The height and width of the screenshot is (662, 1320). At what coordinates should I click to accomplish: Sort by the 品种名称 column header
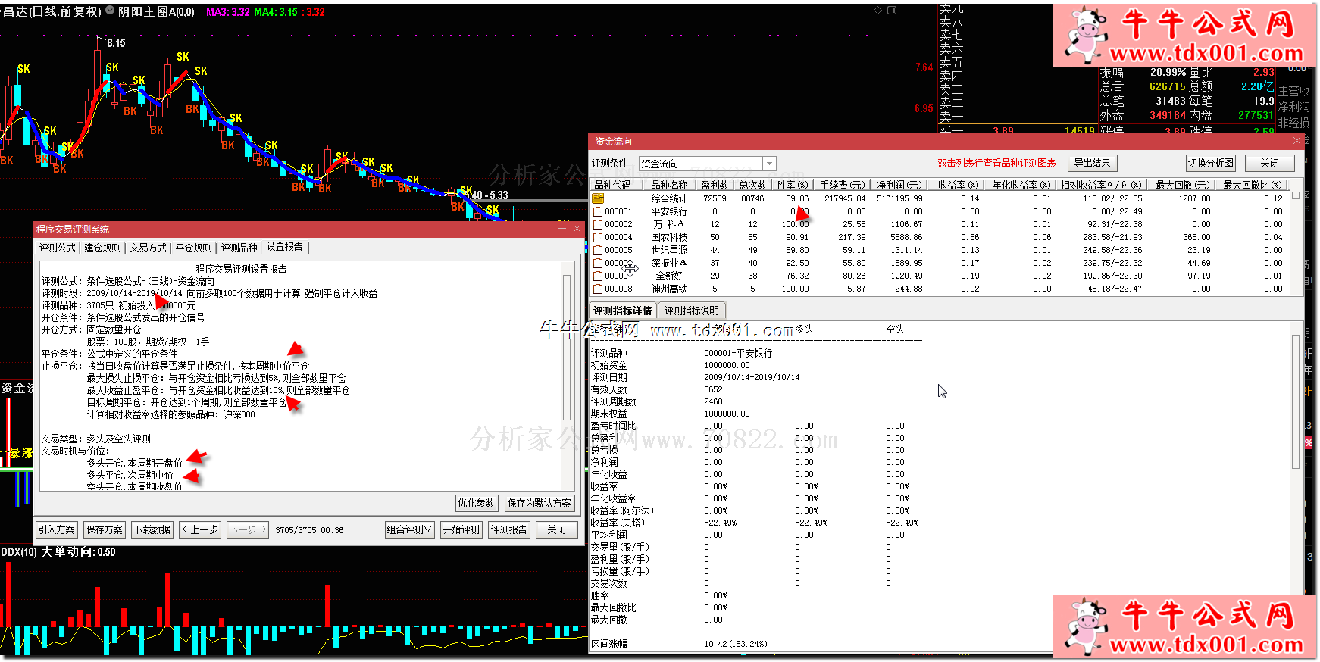click(669, 185)
